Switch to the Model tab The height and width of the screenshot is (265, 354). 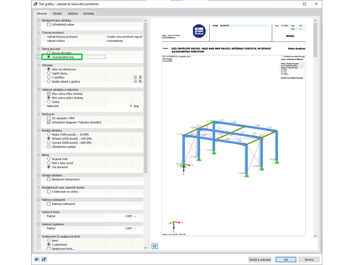(x=57, y=13)
